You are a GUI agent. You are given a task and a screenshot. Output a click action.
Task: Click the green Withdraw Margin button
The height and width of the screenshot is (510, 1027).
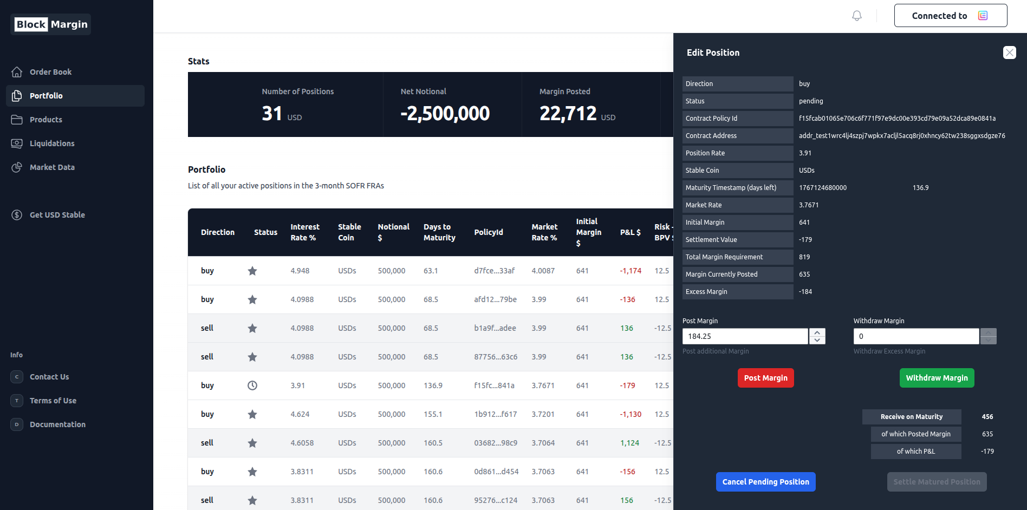point(937,378)
